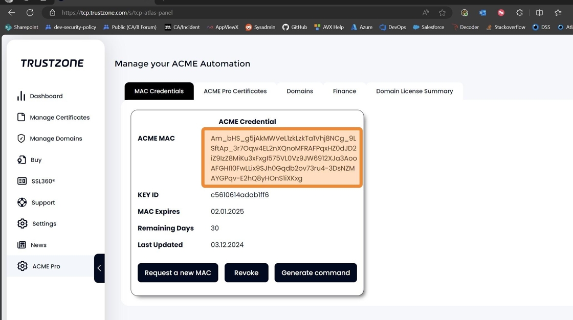Image resolution: width=573 pixels, height=320 pixels.
Task: Select the Buy sidebar icon
Action: (21, 159)
